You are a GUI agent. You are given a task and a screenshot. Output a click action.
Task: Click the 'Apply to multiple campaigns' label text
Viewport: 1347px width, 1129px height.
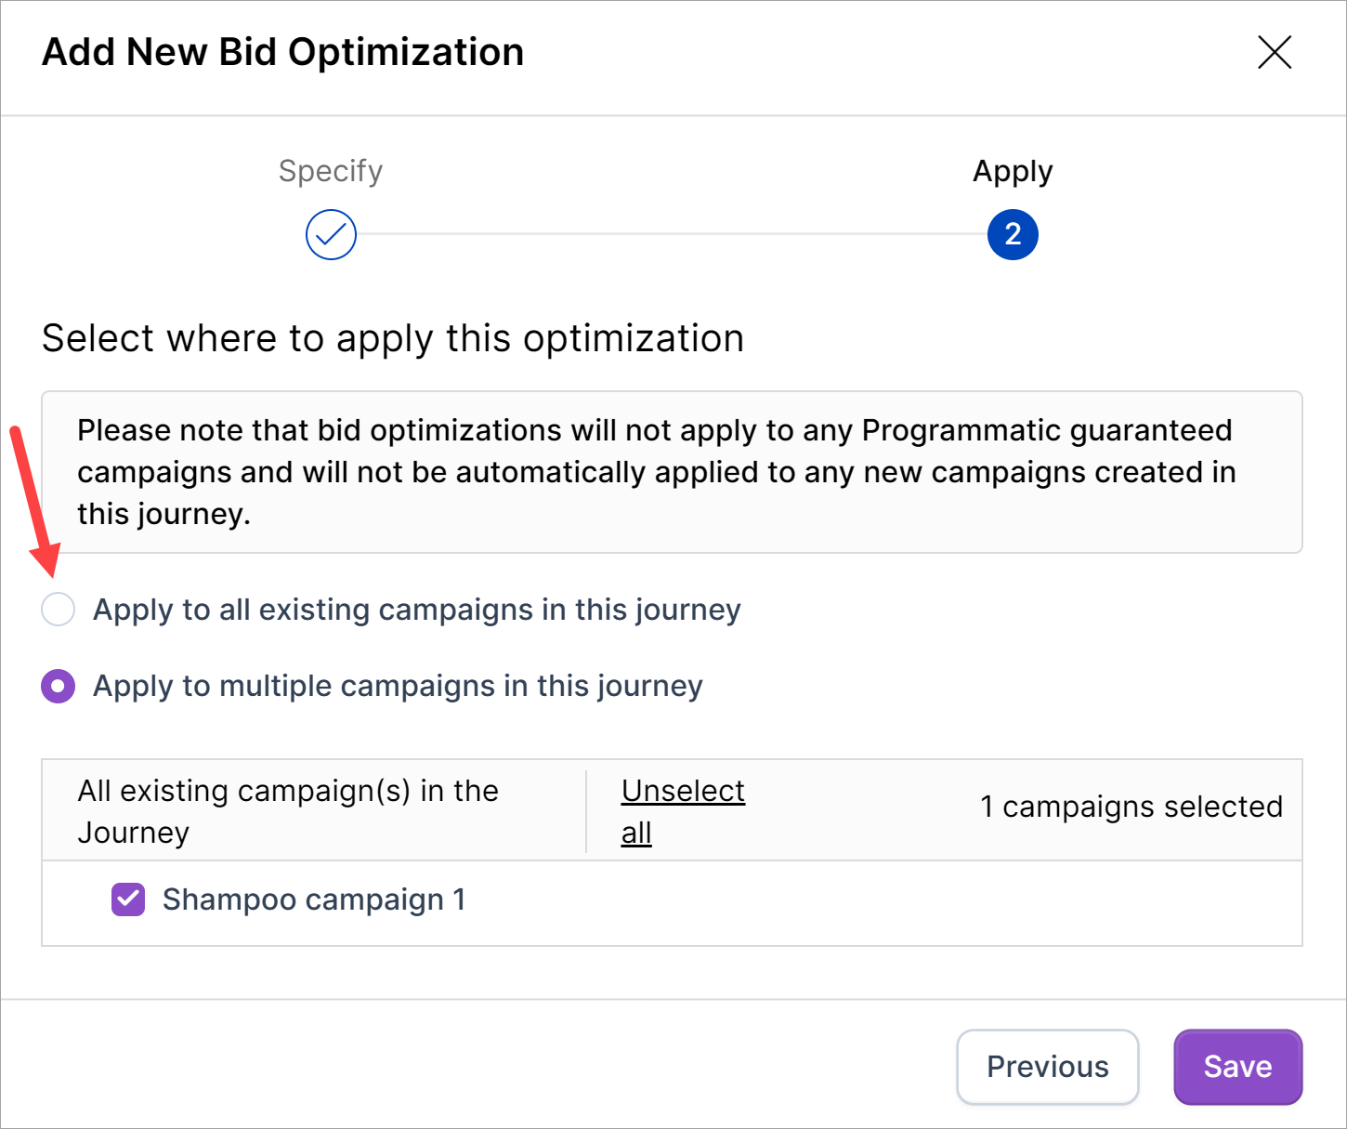tap(398, 687)
